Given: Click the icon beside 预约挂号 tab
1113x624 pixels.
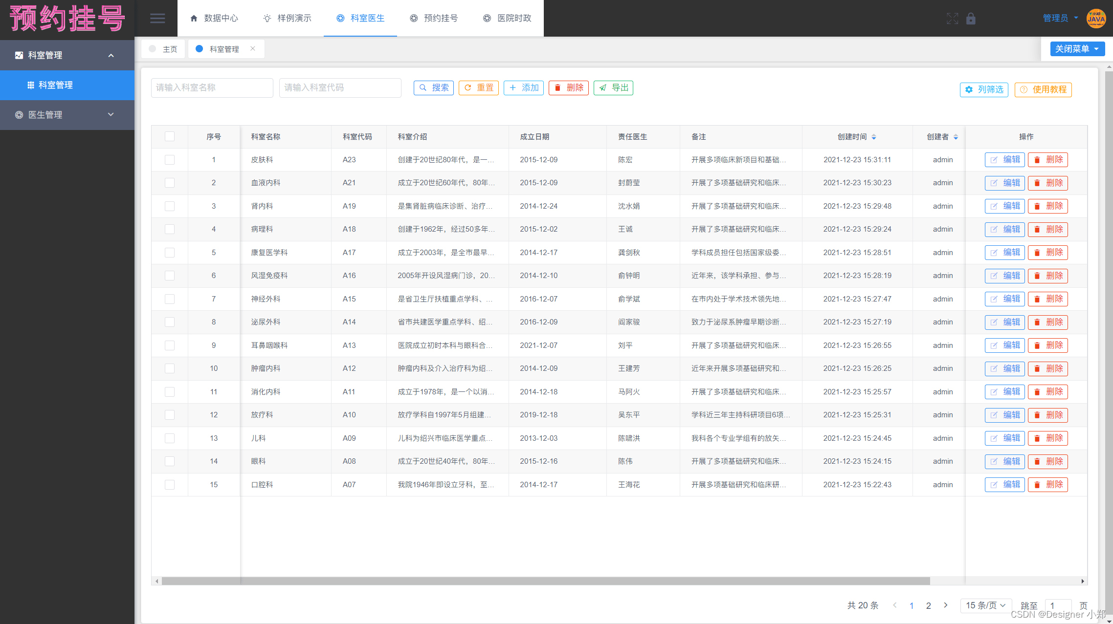Looking at the screenshot, I should (414, 18).
